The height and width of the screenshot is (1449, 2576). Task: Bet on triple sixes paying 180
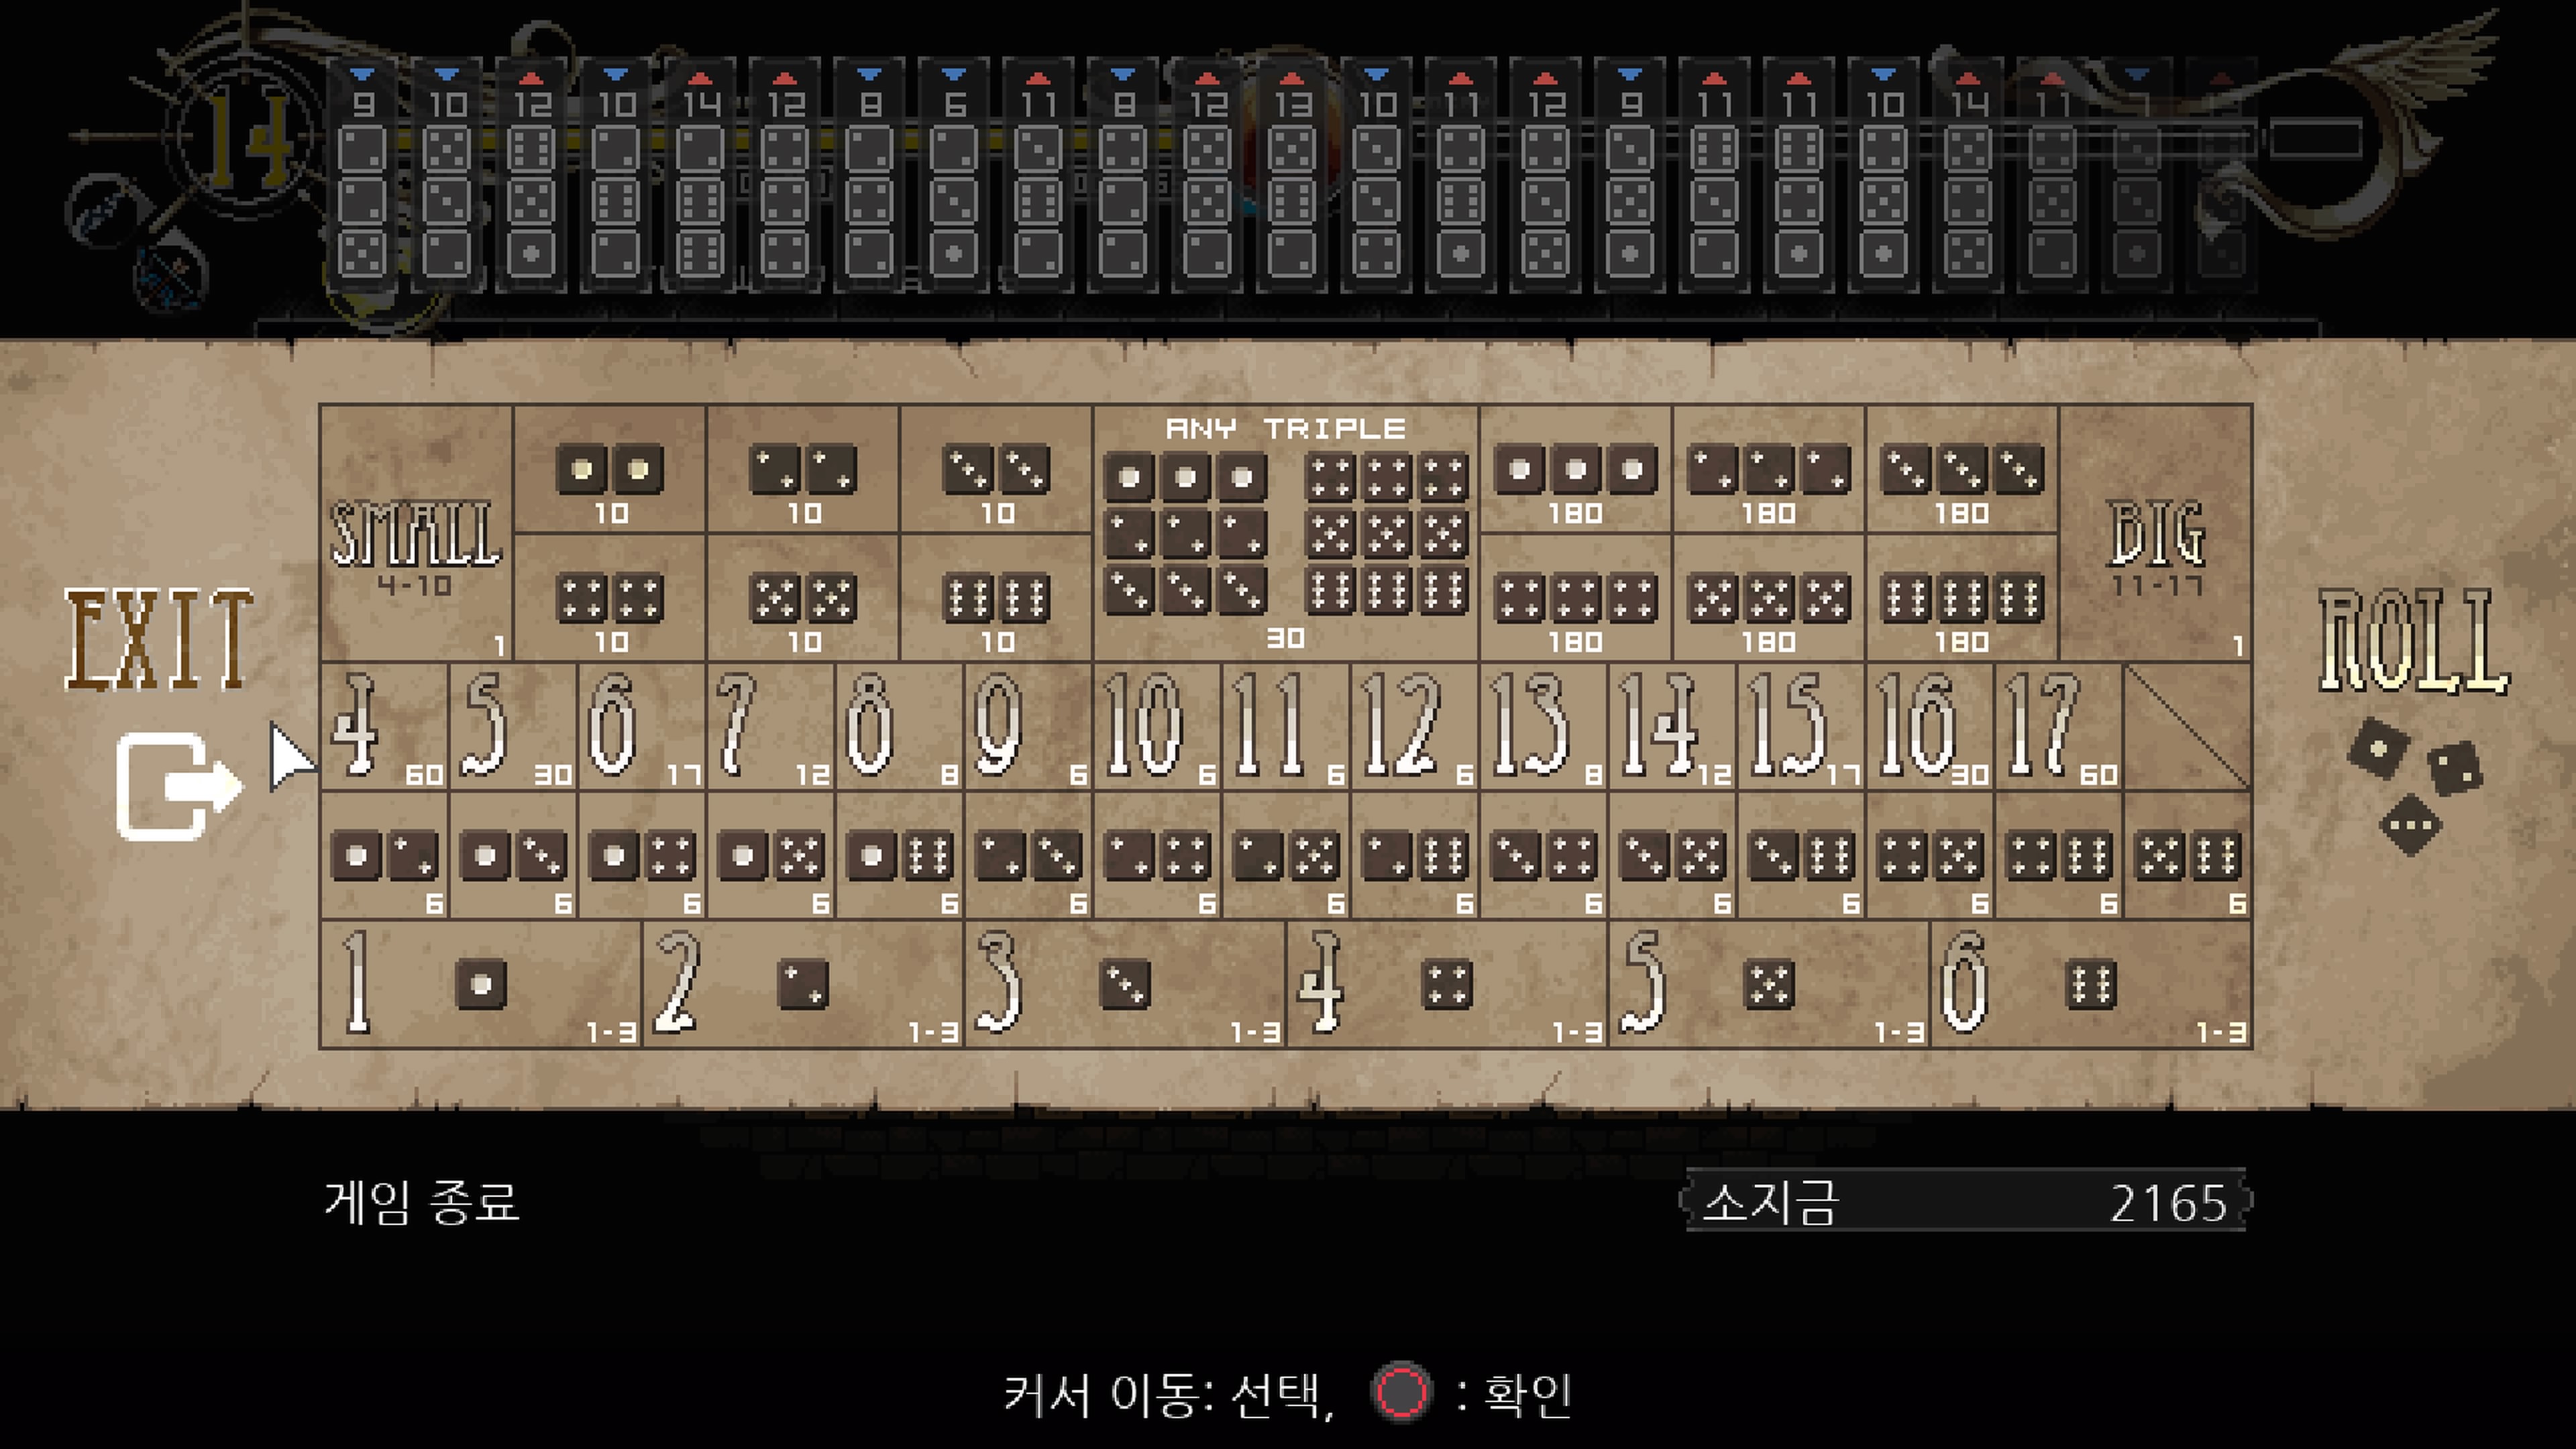pos(1961,598)
